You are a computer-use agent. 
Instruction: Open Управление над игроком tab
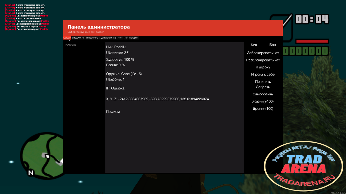(x=99, y=38)
